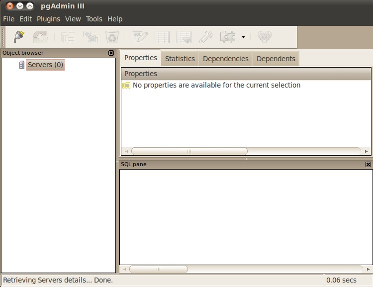Click the View filtered data icon

click(184, 37)
